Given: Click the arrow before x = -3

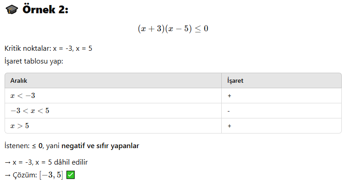Looking at the screenshot, I should [8, 162].
